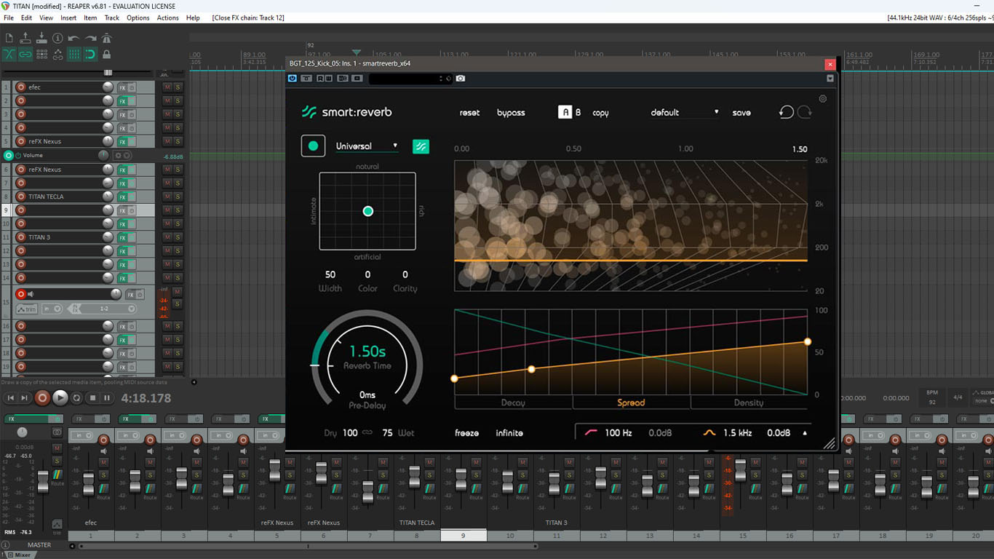994x559 pixels.
Task: Solo track 5 reFX Nexus
Action: pos(178,141)
